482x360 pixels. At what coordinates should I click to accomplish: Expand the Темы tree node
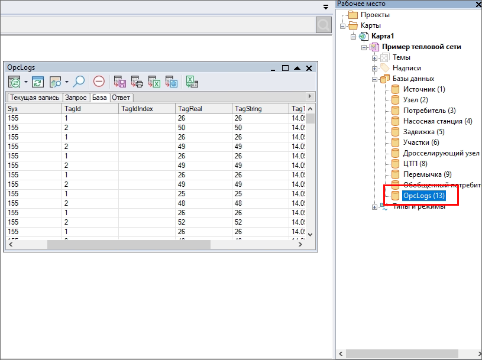tap(374, 58)
